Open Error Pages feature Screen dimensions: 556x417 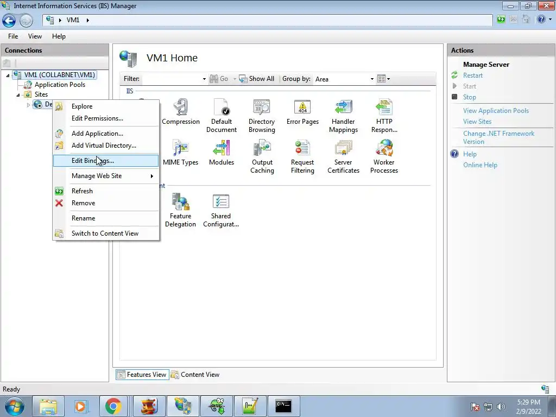click(x=302, y=112)
